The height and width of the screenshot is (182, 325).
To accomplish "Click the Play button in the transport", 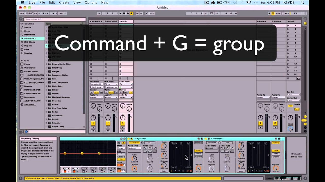I will point(120,13).
